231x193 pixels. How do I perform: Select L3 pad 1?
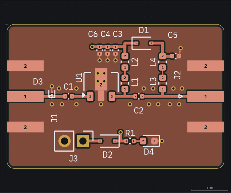(x=162, y=89)
